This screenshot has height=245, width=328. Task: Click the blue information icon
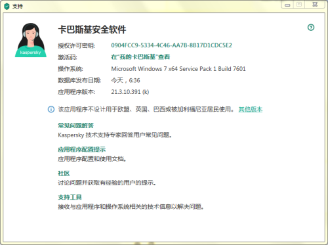click(51, 109)
